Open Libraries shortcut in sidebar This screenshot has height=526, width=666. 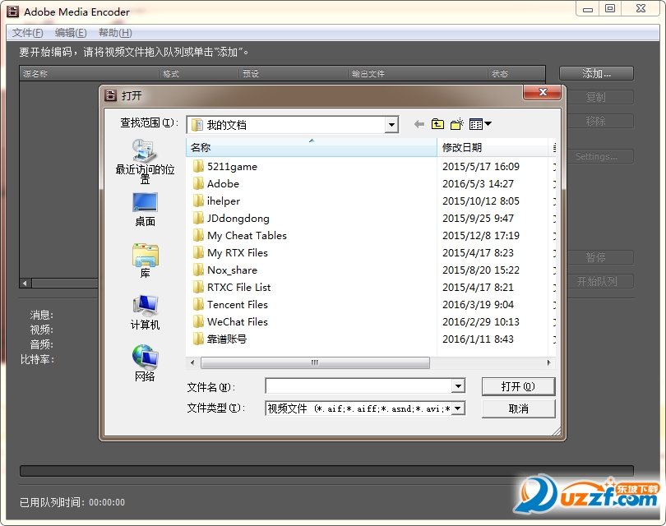[145, 261]
